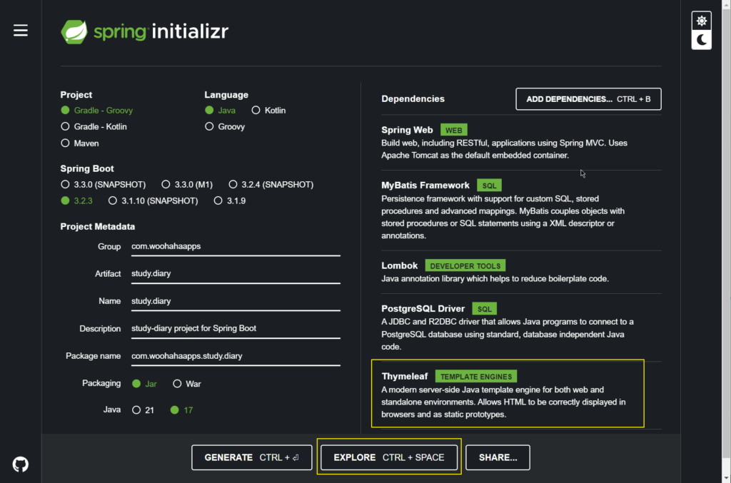The image size is (731, 483).
Task: Choose Groovy language
Action: pyautogui.click(x=225, y=127)
